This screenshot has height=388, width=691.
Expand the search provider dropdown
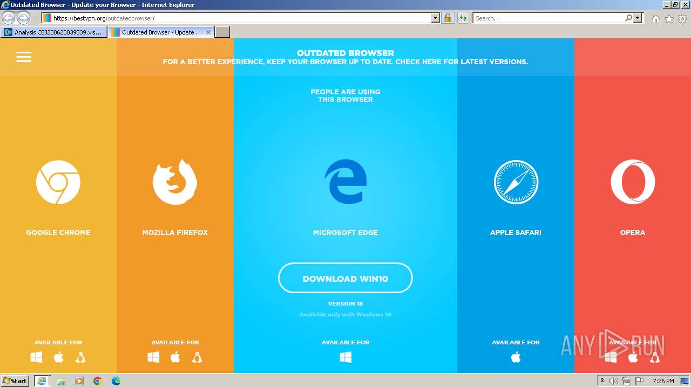638,18
